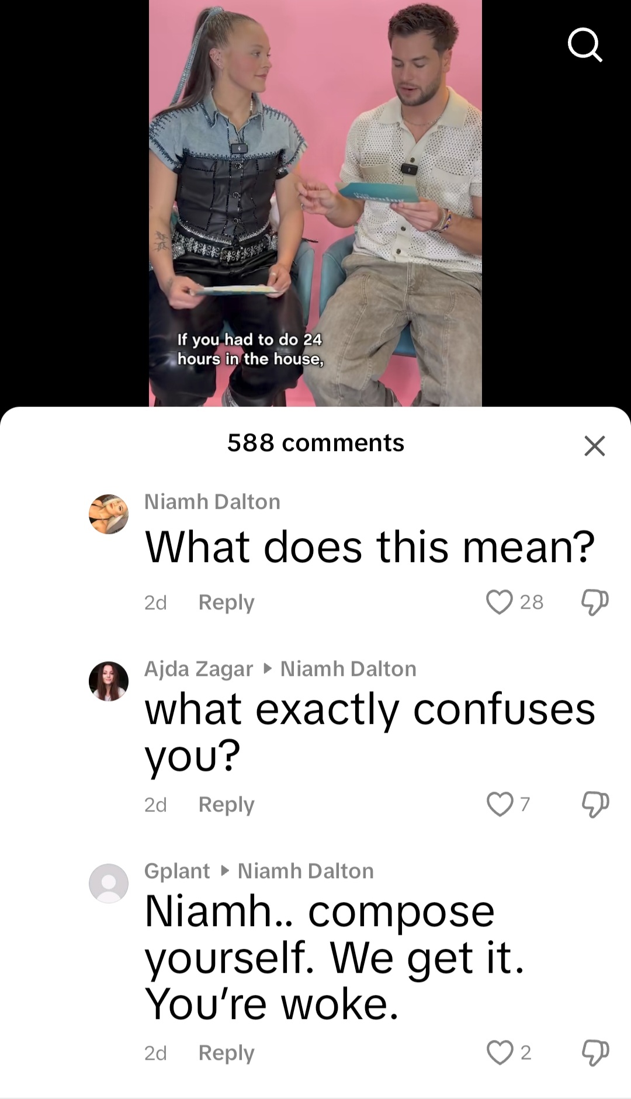Open Ajda Zagar's profile avatar
Image resolution: width=631 pixels, height=1099 pixels.
[x=109, y=681]
